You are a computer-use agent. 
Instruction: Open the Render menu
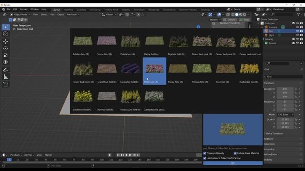click(x=24, y=9)
